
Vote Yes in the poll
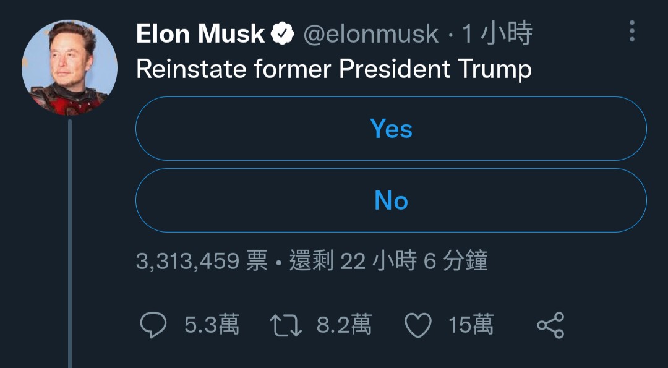pyautogui.click(x=391, y=129)
